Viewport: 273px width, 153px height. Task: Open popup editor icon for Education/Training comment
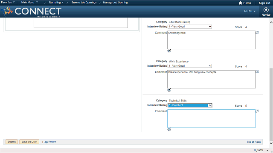pos(257,32)
